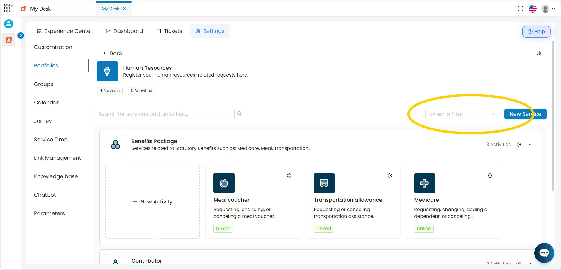
Task: Click the search services and activities field
Action: coord(164,114)
